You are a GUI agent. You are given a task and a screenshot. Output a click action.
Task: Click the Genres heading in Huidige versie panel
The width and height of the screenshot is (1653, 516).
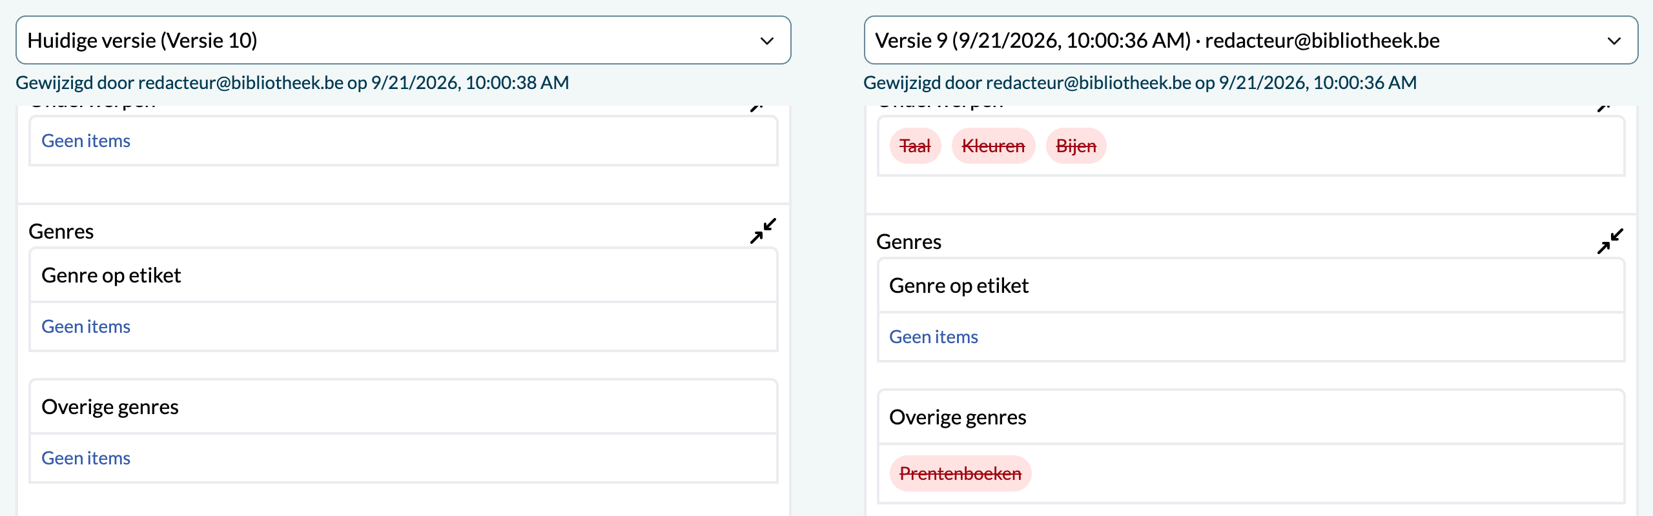coord(61,232)
